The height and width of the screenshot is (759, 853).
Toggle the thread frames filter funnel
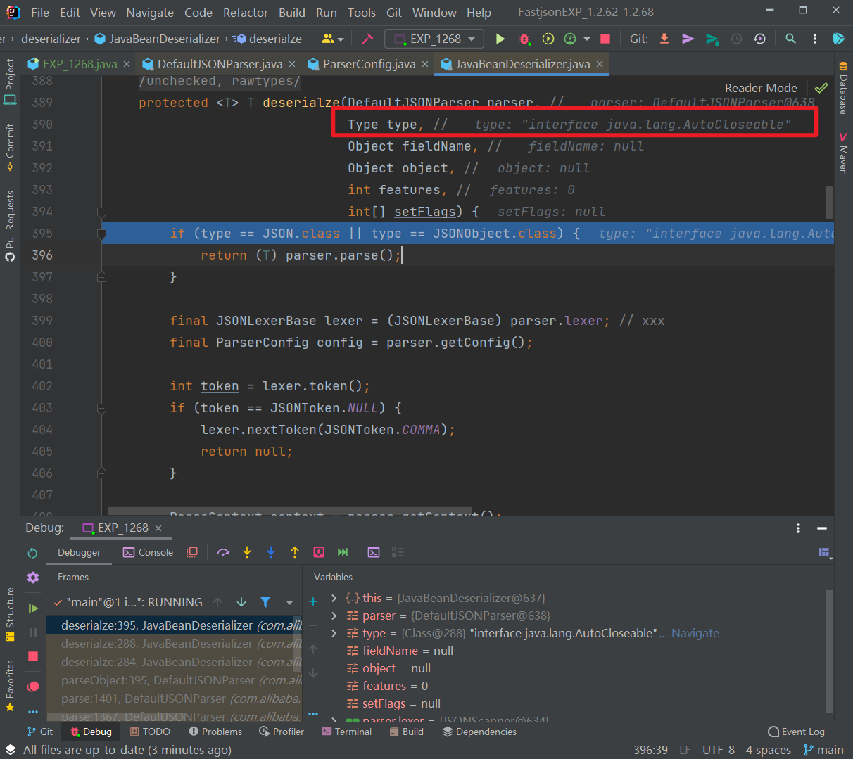click(x=265, y=602)
